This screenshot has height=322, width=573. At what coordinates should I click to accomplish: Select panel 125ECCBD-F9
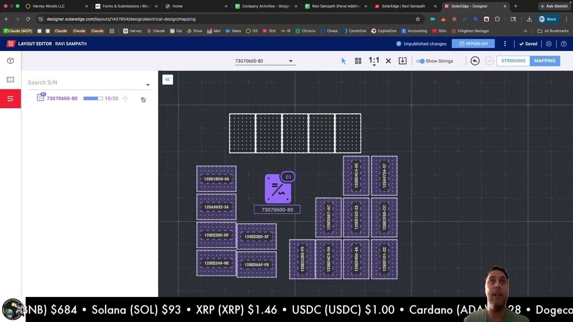[302, 259]
